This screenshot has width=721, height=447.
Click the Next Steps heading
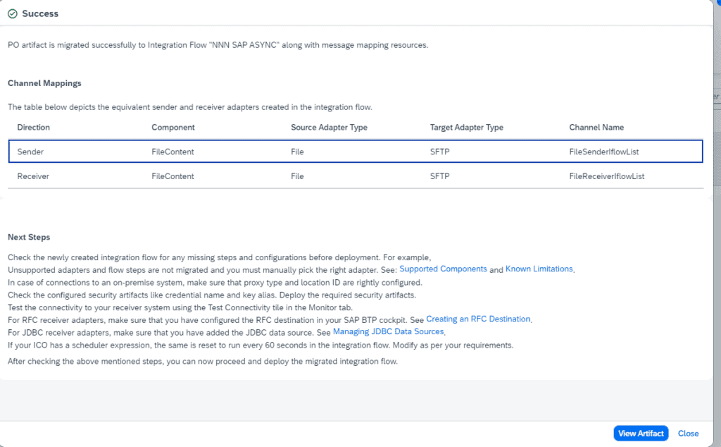tap(29, 237)
